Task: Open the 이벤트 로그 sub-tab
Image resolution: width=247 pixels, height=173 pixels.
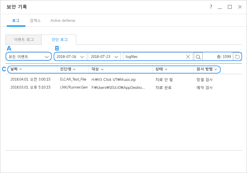Action: click(x=24, y=39)
